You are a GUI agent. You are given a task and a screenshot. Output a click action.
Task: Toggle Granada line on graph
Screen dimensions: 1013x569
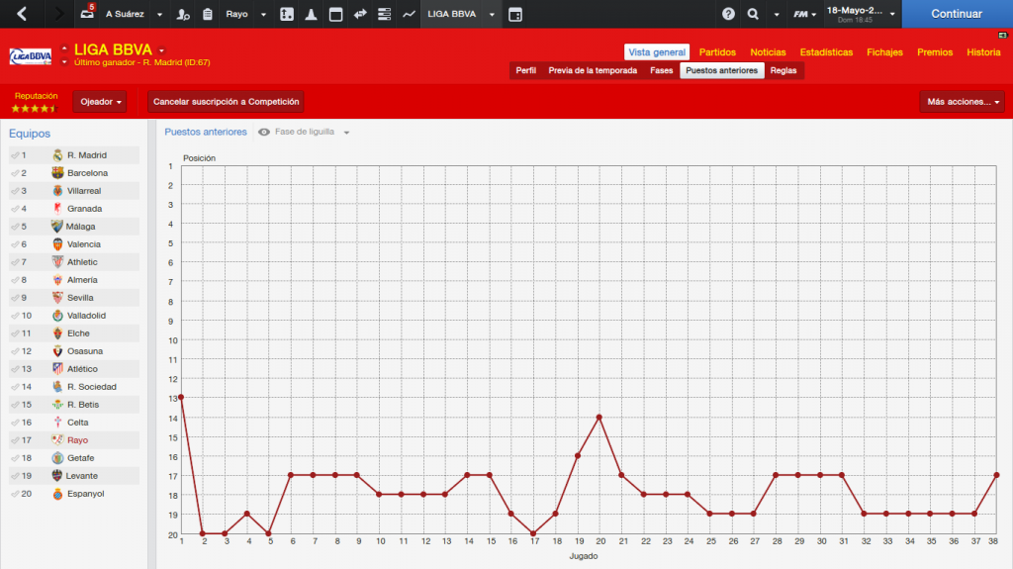[x=15, y=209]
